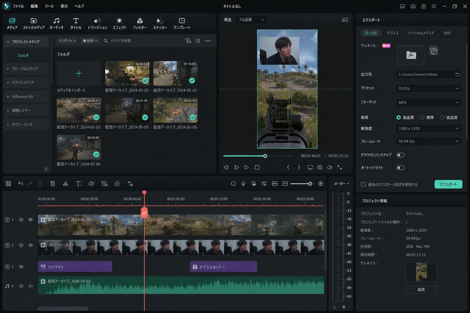This screenshot has width=470, height=313.
Task: Open the crop tool in timeline toolbar
Action: (130, 184)
